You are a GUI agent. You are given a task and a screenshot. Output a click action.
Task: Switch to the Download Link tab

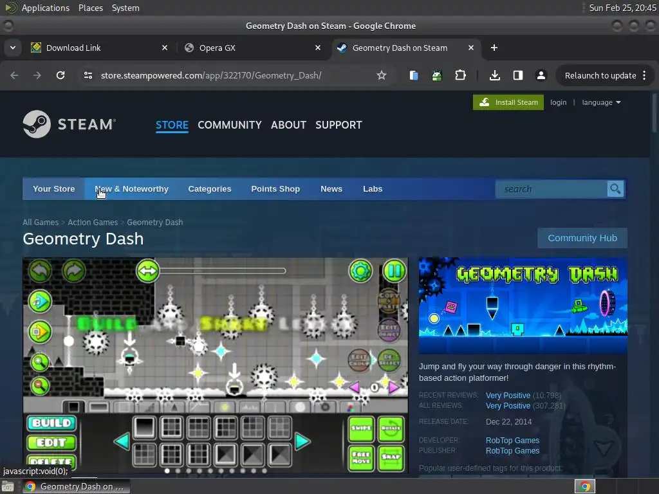point(100,48)
